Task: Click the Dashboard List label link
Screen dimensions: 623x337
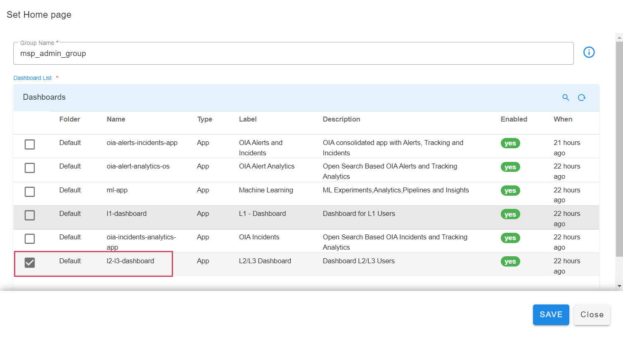Action: [33, 78]
